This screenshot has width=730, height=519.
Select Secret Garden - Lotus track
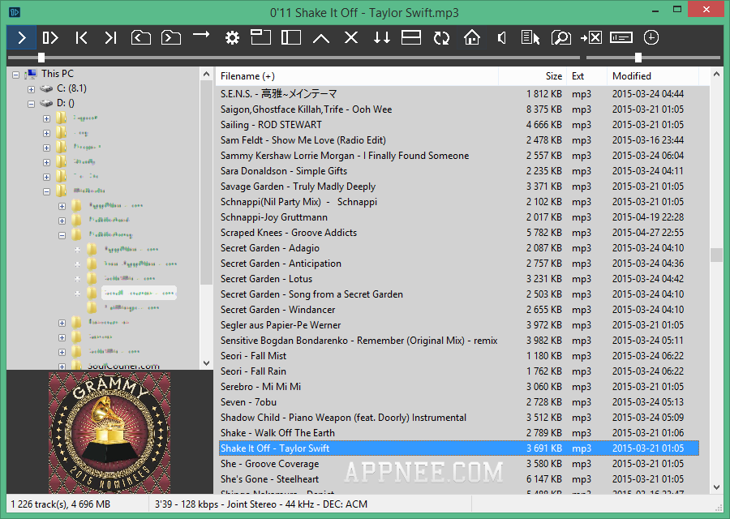pyautogui.click(x=458, y=279)
